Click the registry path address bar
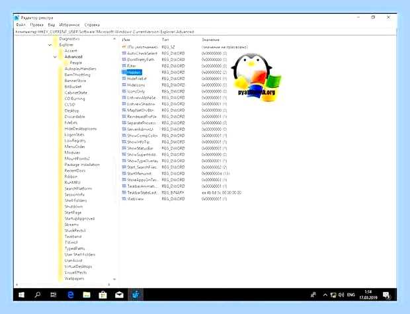The height and width of the screenshot is (314, 410). click(x=205, y=32)
